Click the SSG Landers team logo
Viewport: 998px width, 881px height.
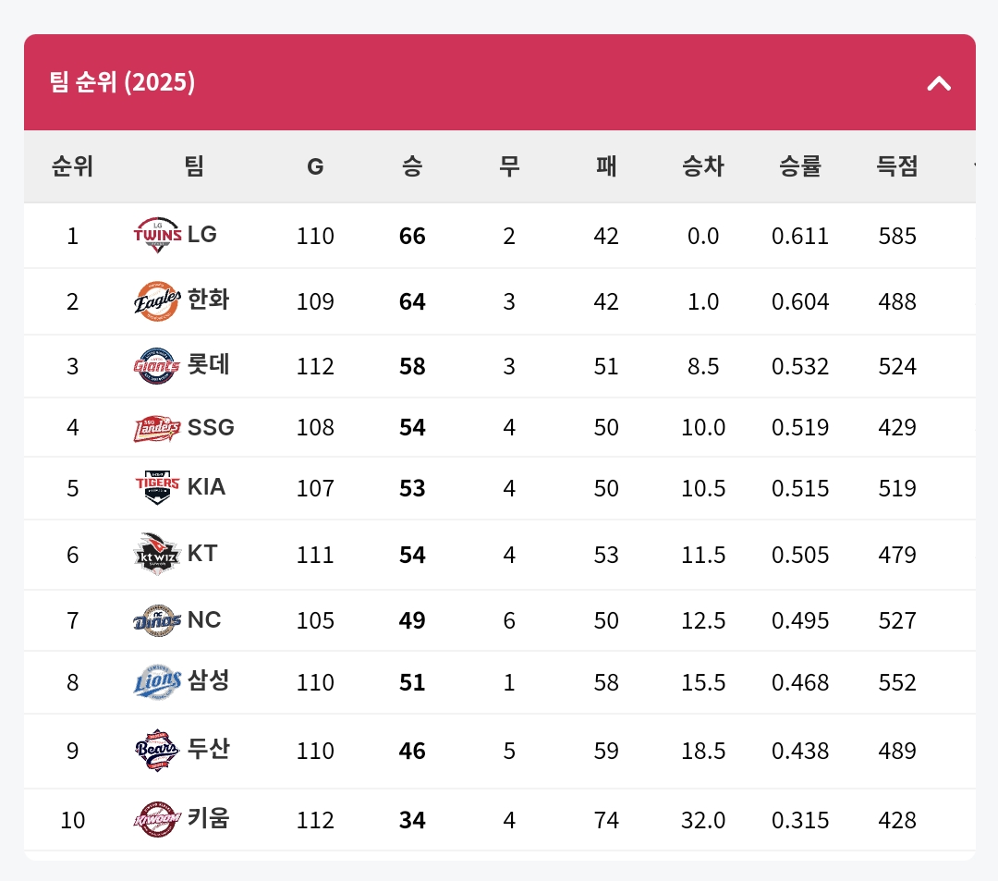coord(157,428)
